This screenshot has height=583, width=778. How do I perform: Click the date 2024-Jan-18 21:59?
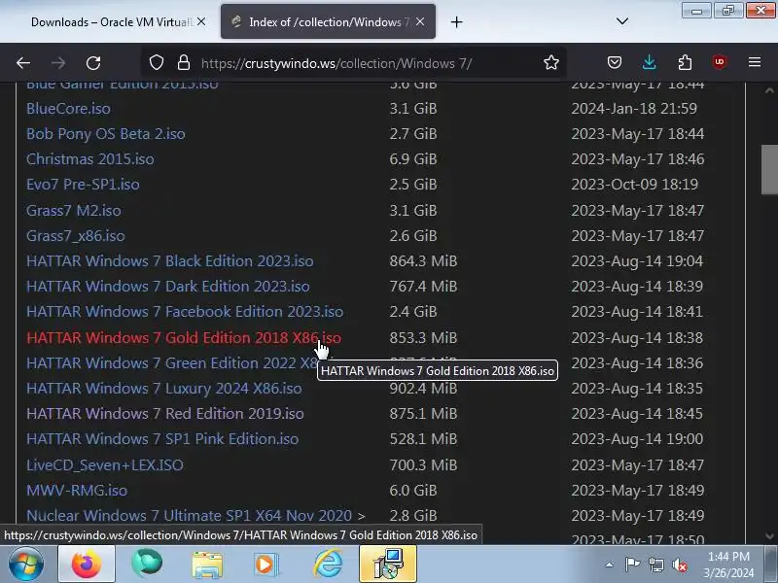tap(634, 109)
